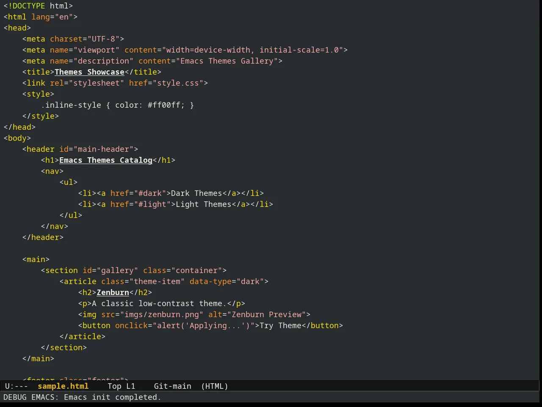
Task: Click the onclick alert('Applying...') attribute
Action: click(185, 326)
